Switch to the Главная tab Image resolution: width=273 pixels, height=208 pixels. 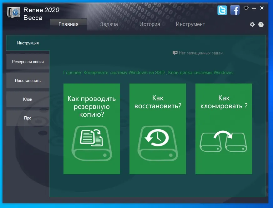tap(68, 24)
